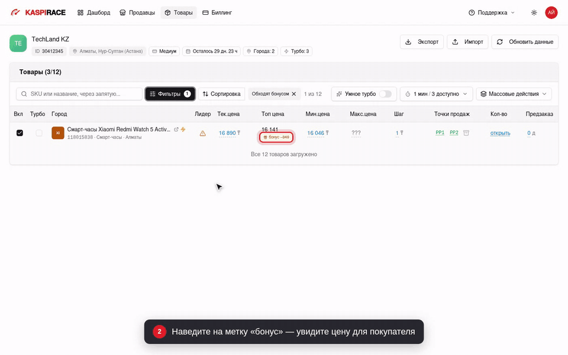Click the pin icon next to price 16 890
The height and width of the screenshot is (355, 568).
point(238,133)
